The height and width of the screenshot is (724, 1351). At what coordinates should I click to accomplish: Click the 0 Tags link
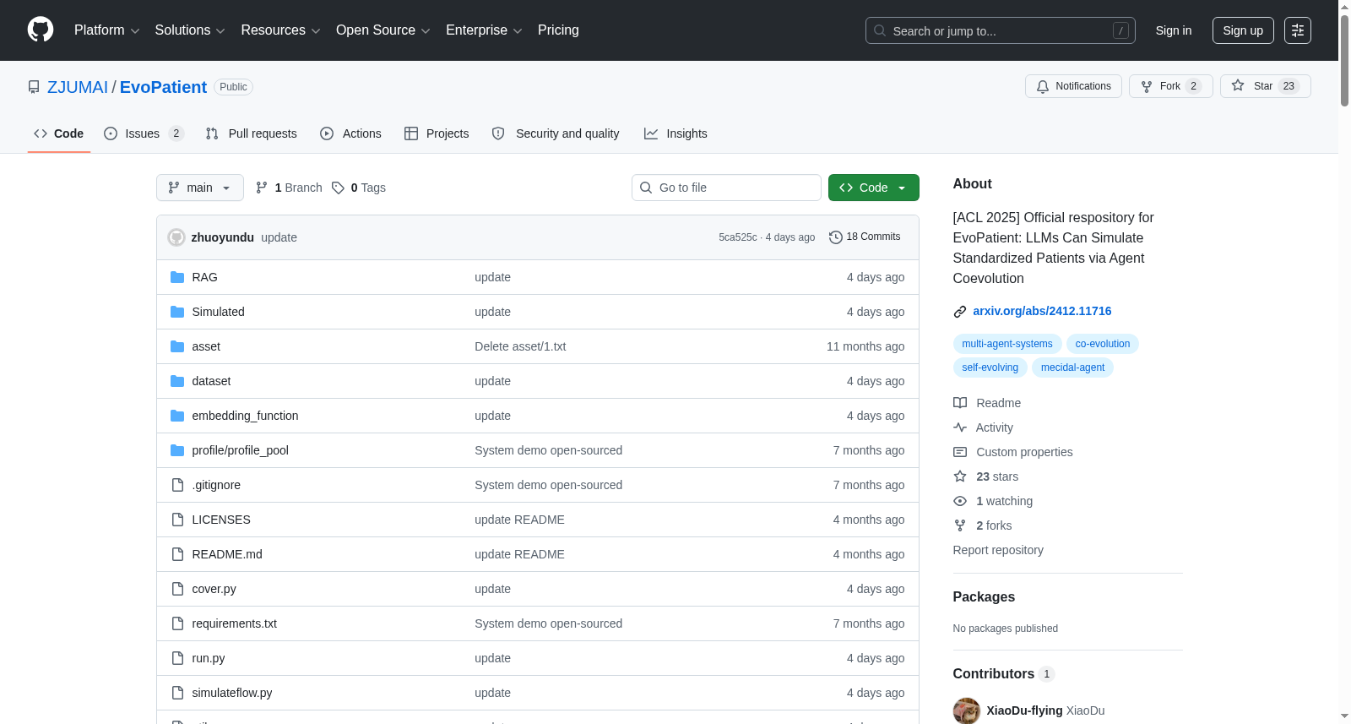(359, 188)
